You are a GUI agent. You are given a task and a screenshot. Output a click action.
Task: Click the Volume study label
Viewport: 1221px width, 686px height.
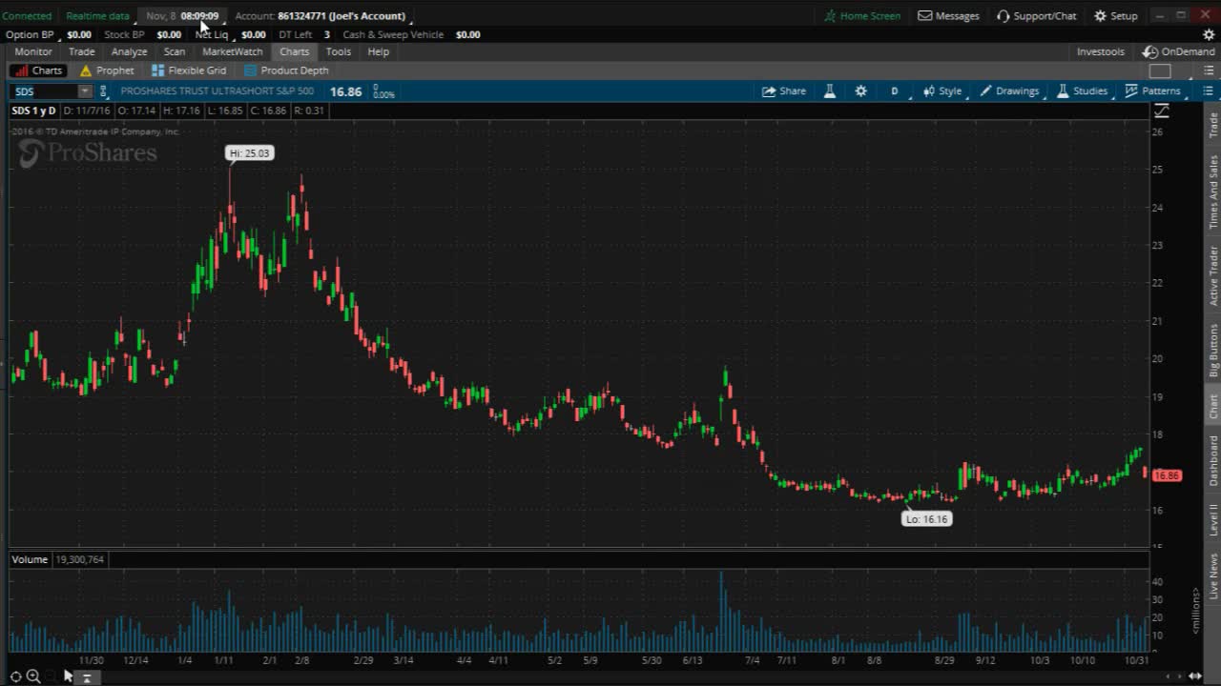[x=30, y=559]
